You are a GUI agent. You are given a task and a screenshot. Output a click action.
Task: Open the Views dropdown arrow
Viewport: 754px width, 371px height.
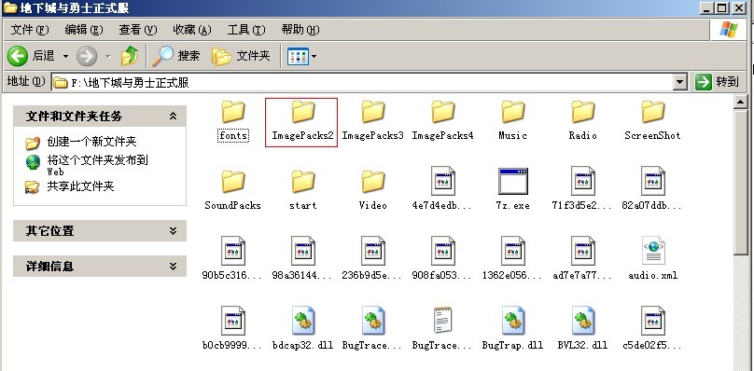pyautogui.click(x=314, y=57)
